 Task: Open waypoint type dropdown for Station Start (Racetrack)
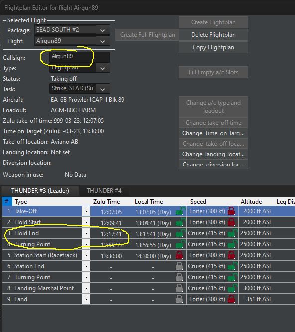click(86, 255)
